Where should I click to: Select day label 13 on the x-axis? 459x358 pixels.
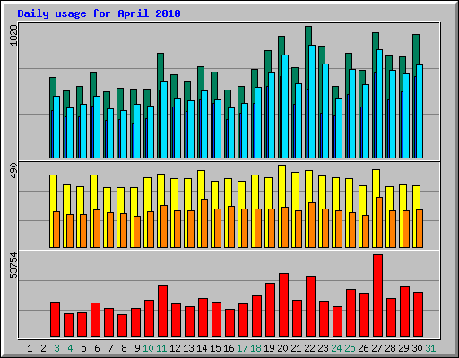[x=188, y=348]
